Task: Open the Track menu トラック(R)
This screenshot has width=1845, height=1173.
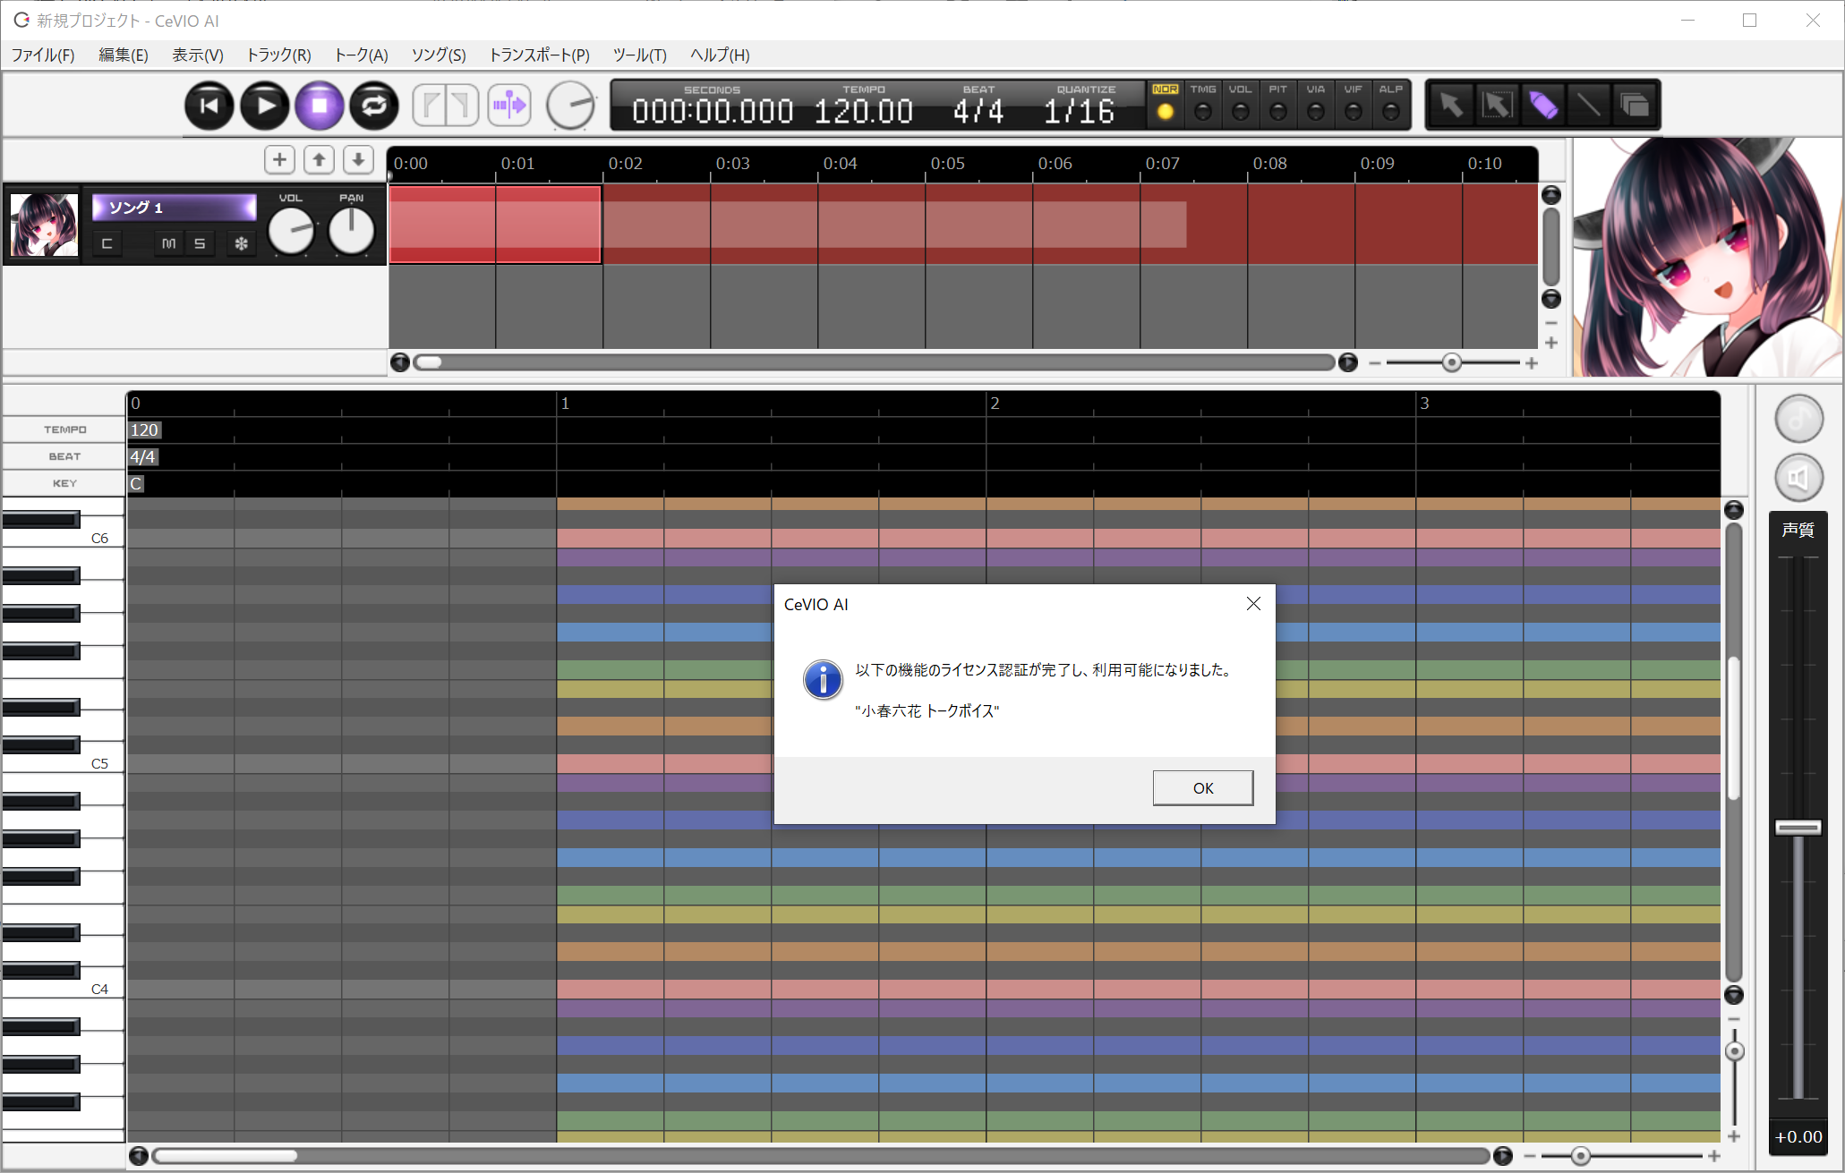Action: [x=278, y=55]
